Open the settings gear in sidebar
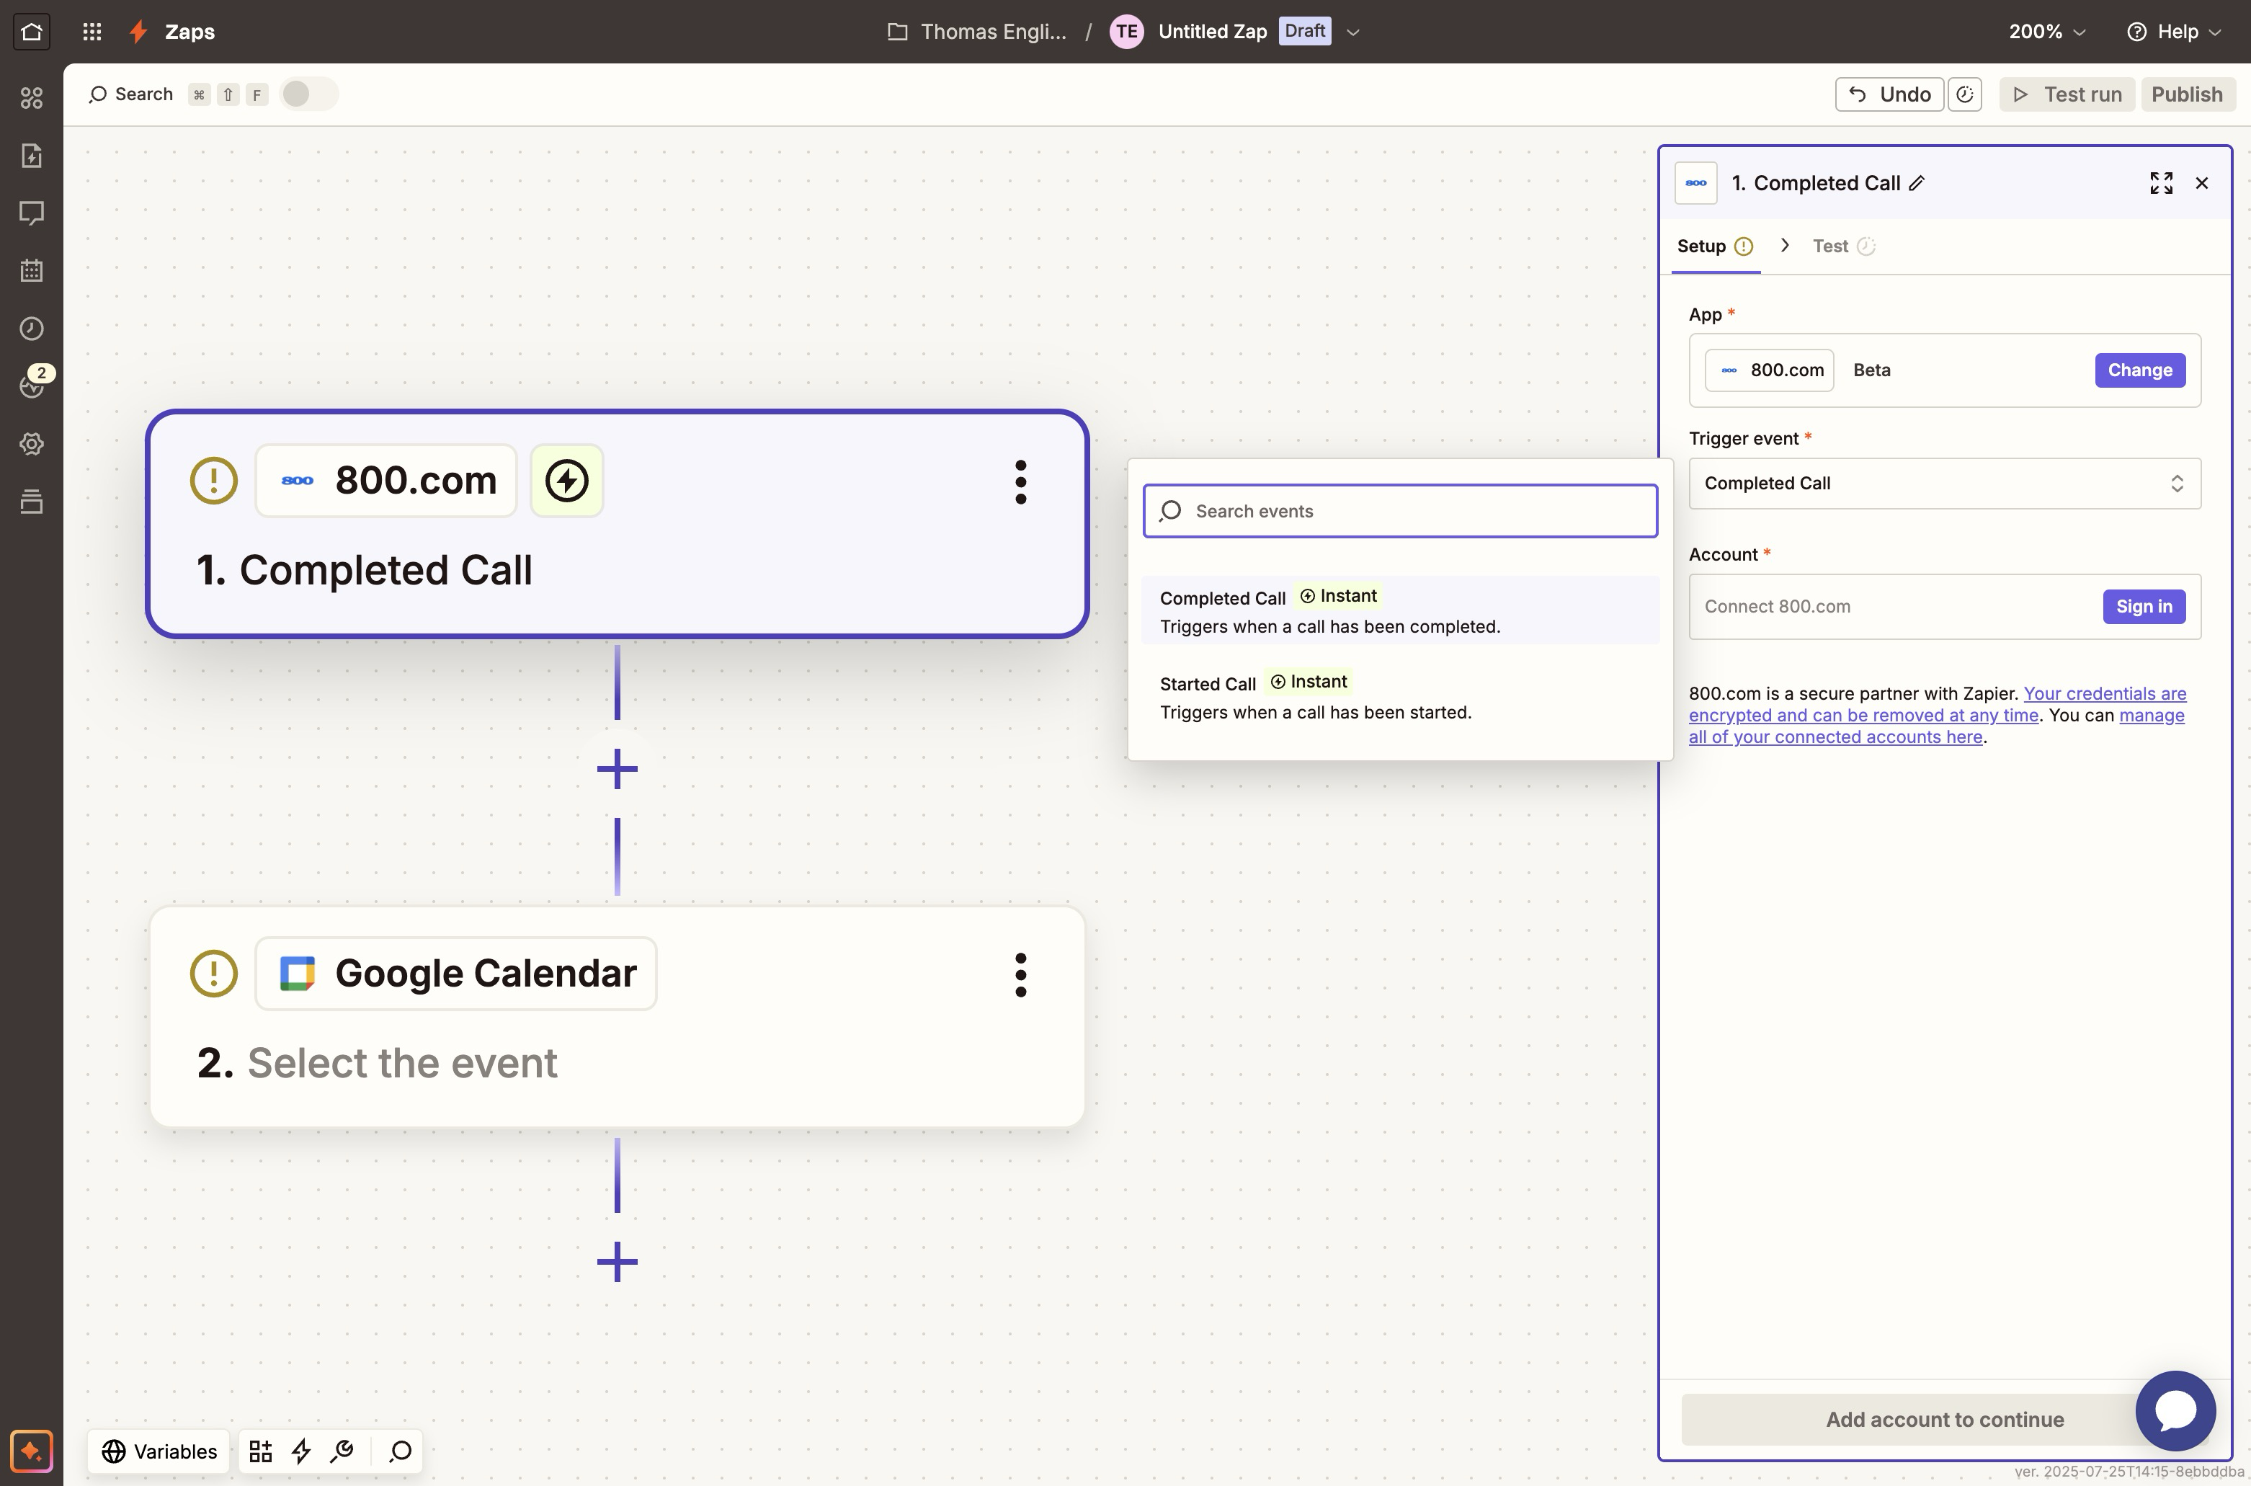Image resolution: width=2251 pixels, height=1486 pixels. click(x=31, y=443)
